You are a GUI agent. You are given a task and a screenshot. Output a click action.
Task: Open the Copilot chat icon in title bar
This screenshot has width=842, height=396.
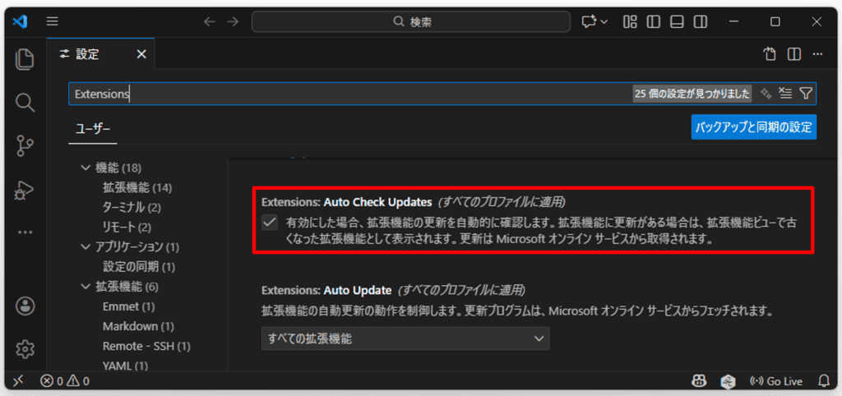click(589, 21)
